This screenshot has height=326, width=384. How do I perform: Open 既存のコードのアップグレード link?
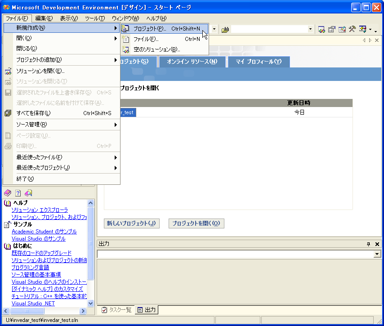pos(41,253)
